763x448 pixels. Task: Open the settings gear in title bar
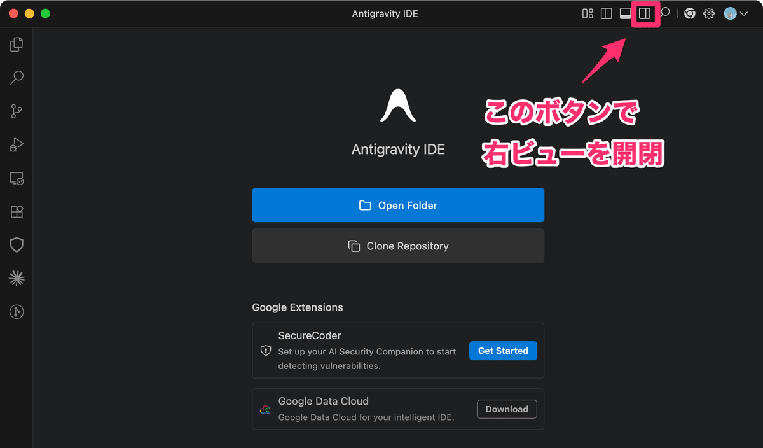click(x=709, y=13)
